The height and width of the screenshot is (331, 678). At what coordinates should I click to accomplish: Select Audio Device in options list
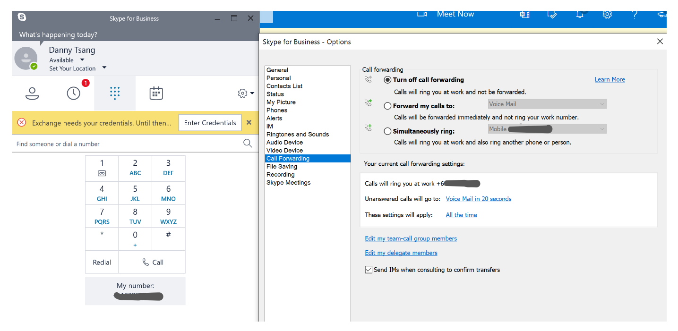[284, 142]
